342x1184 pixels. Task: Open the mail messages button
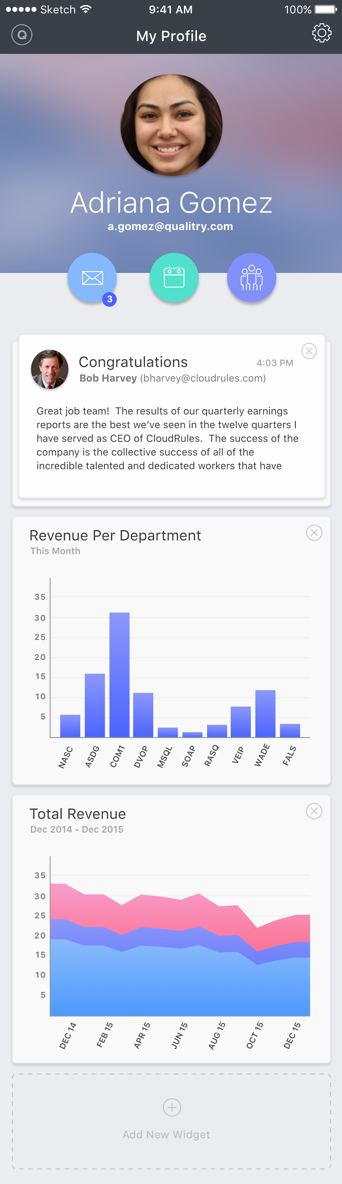(x=92, y=277)
